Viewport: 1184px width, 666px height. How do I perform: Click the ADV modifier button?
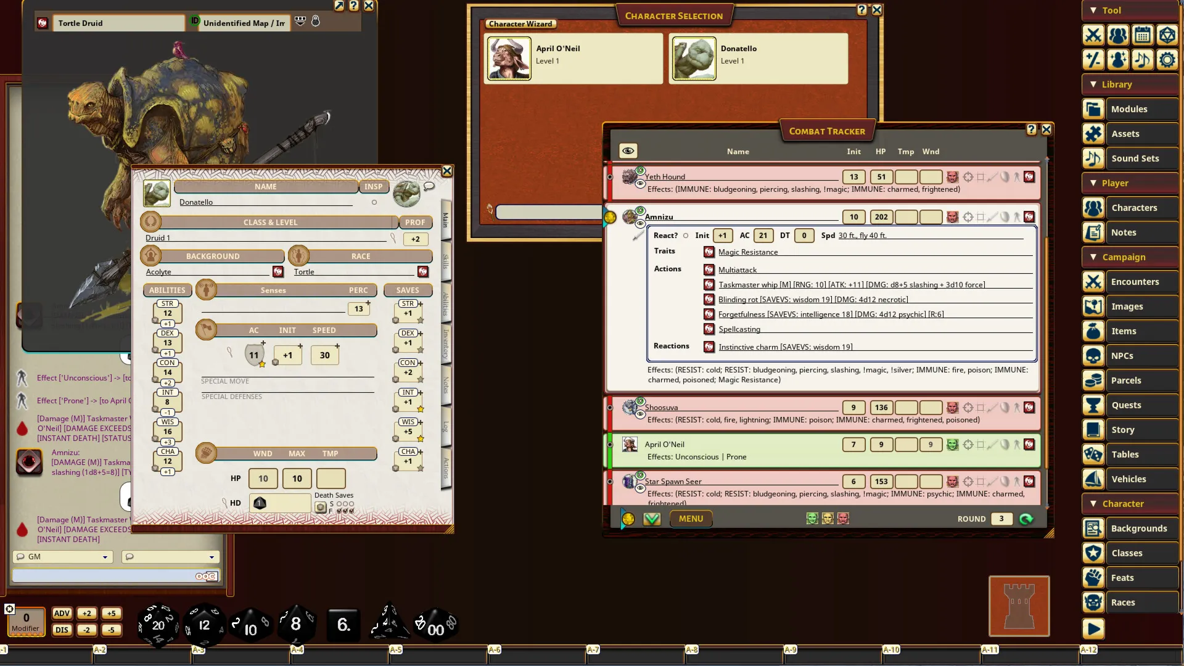click(62, 614)
